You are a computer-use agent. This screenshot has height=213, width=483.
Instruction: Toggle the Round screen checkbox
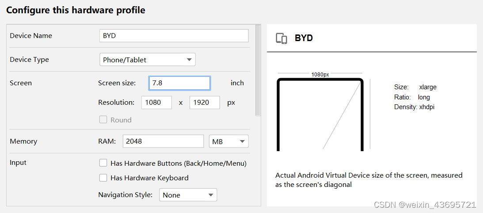pos(103,120)
